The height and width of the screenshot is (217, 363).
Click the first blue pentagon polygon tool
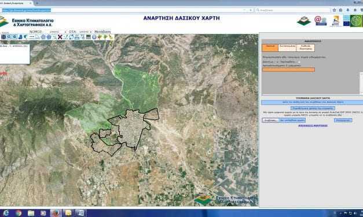43,37
